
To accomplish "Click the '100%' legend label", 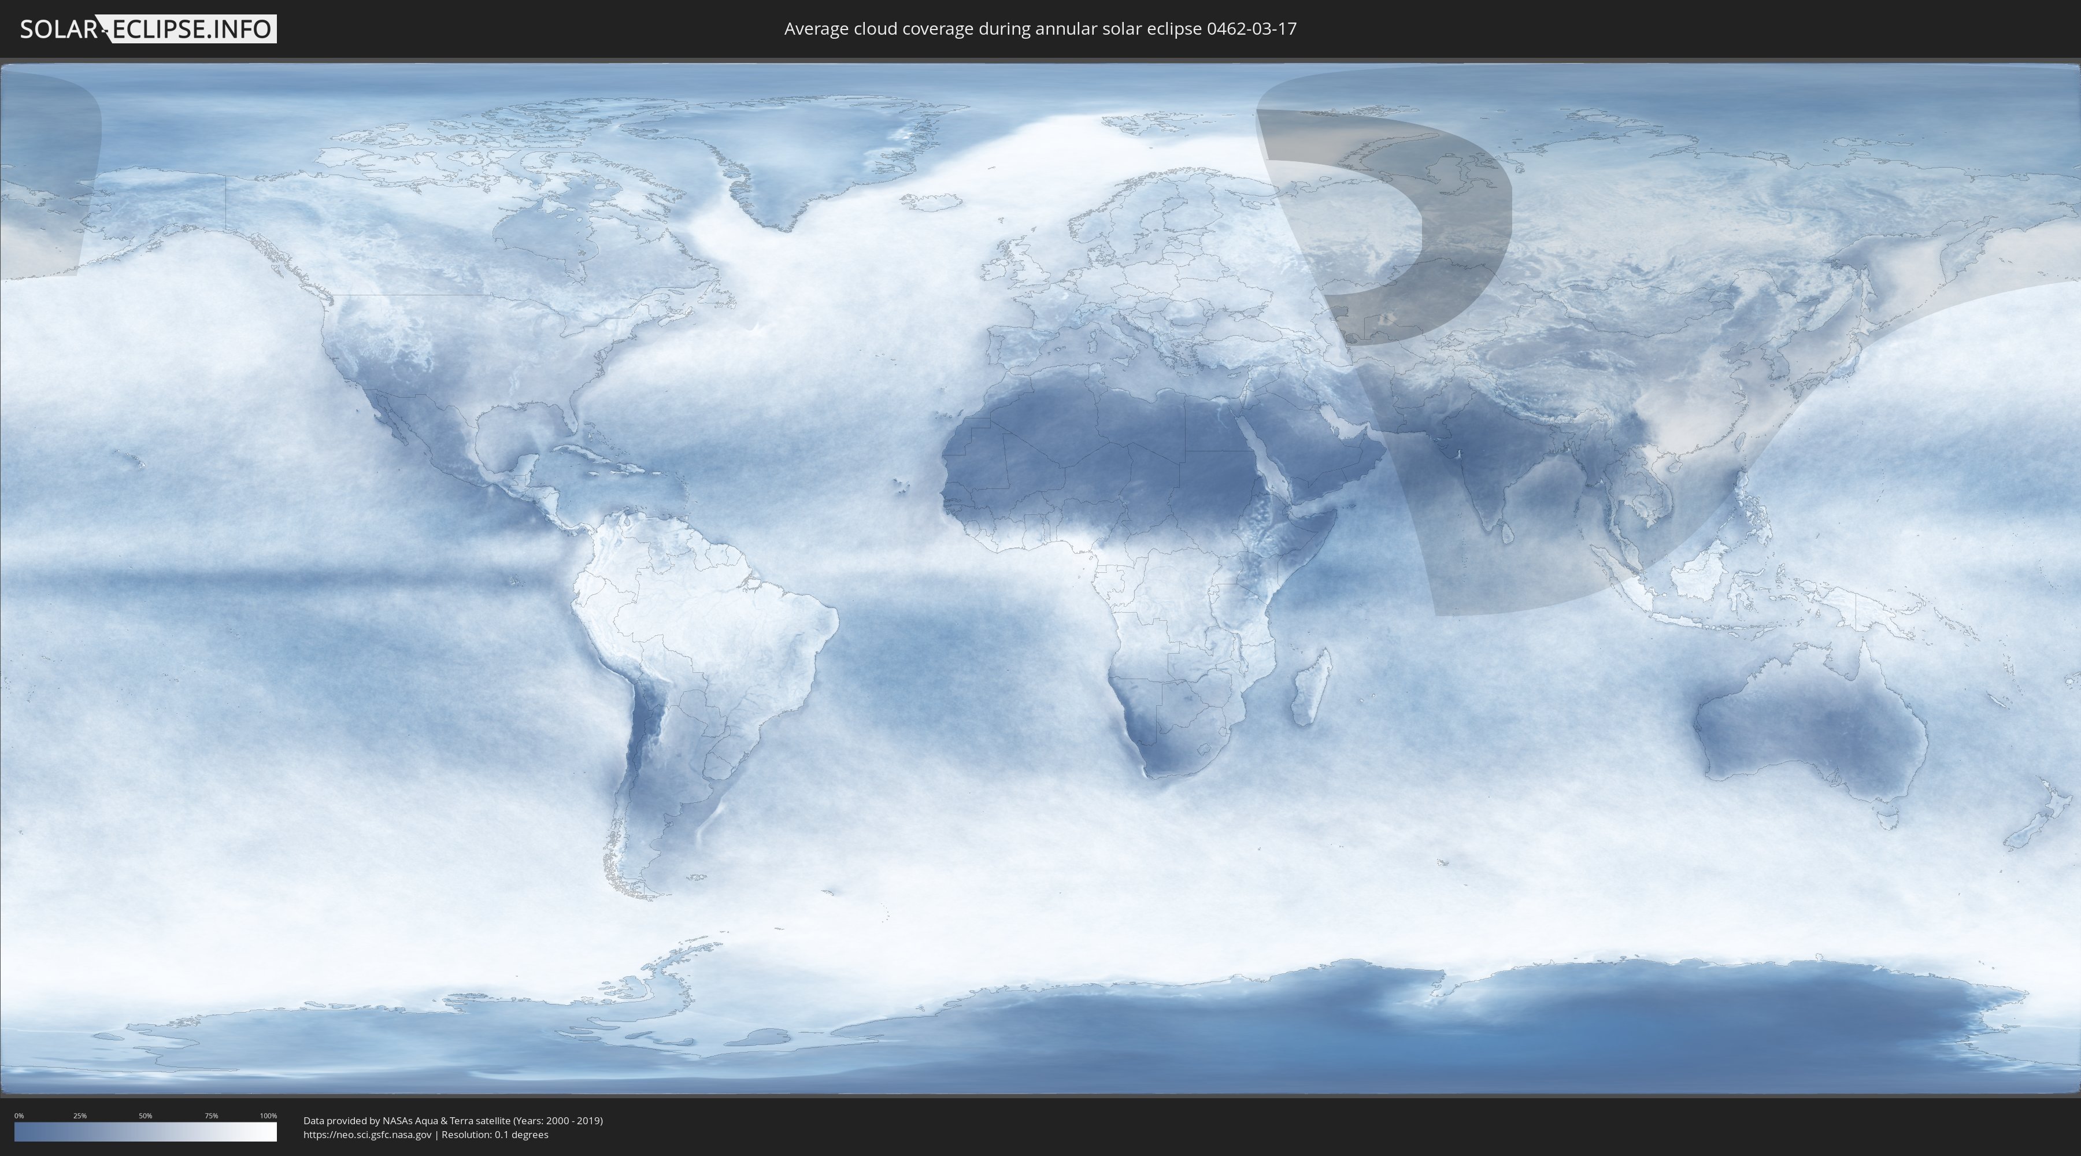I will [268, 1116].
